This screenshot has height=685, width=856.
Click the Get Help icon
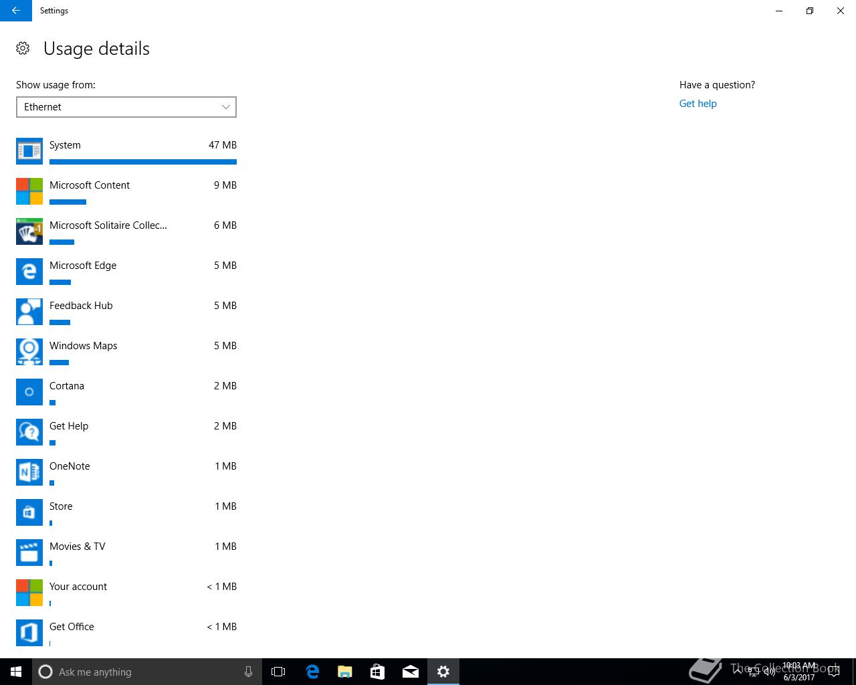[29, 432]
